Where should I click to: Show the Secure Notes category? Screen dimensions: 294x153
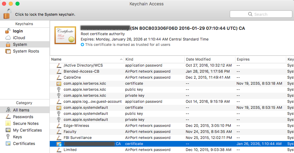pos(25,123)
